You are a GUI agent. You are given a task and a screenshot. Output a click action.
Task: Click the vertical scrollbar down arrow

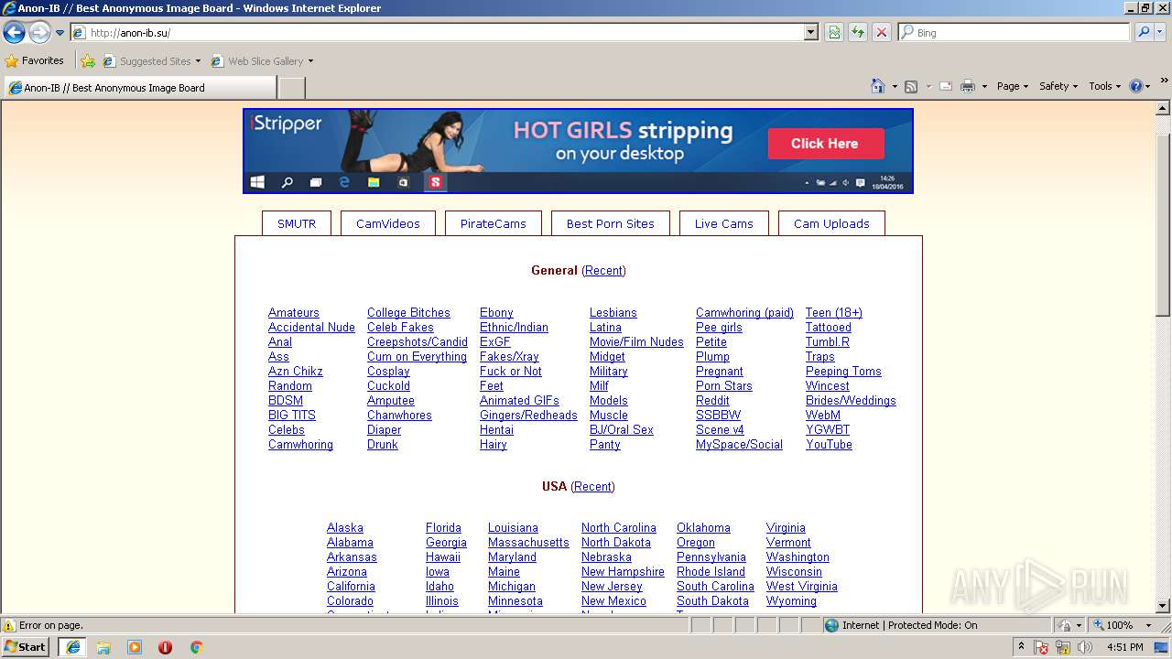[1164, 606]
